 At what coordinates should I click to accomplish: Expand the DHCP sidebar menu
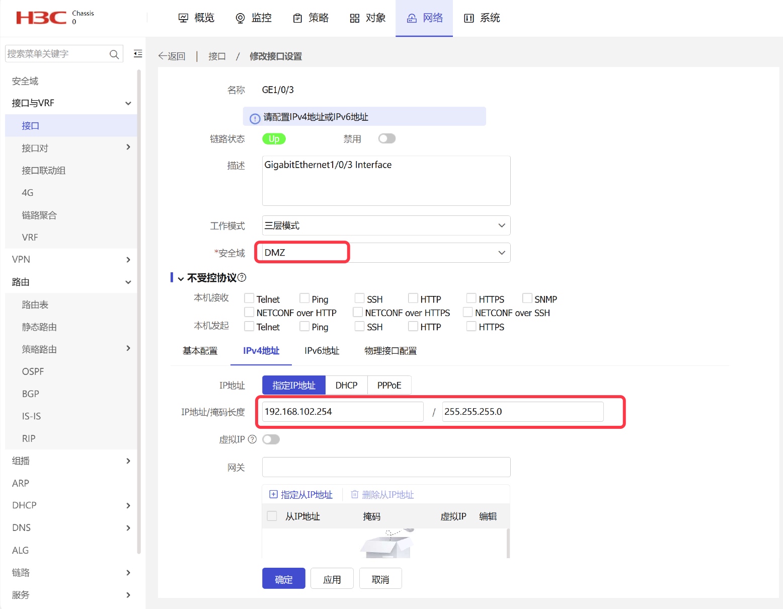tap(128, 505)
